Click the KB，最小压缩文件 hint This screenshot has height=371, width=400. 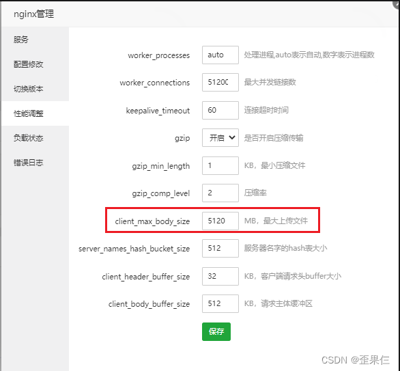click(275, 165)
